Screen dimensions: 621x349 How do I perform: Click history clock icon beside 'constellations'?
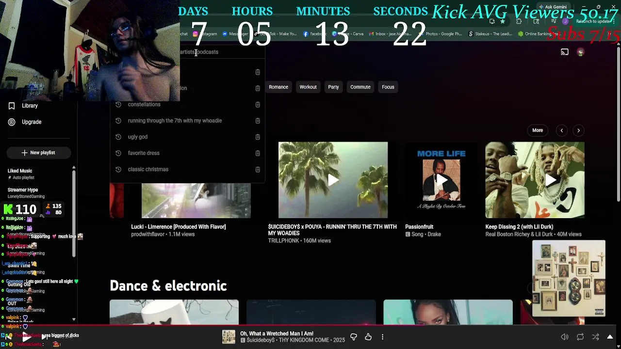click(118, 104)
